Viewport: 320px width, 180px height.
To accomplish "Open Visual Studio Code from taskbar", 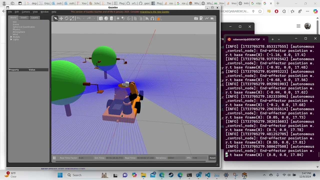I will click(207, 175).
